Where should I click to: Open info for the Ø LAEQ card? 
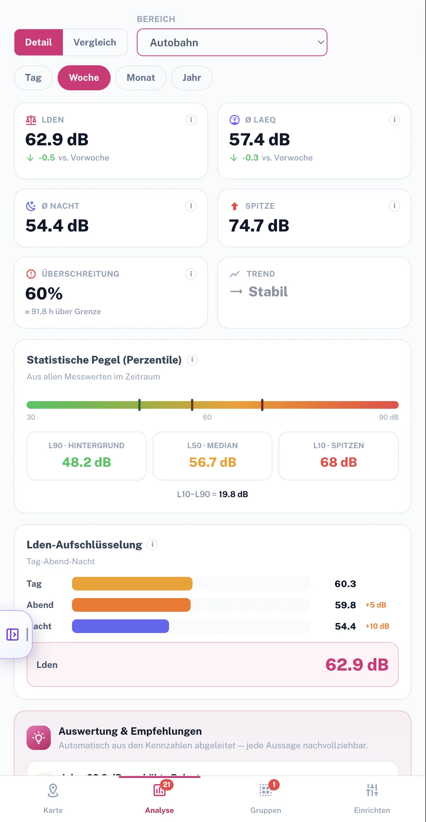pos(395,120)
